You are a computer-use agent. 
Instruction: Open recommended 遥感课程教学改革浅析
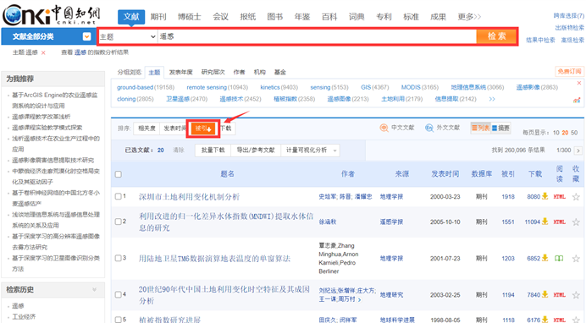coord(41,117)
